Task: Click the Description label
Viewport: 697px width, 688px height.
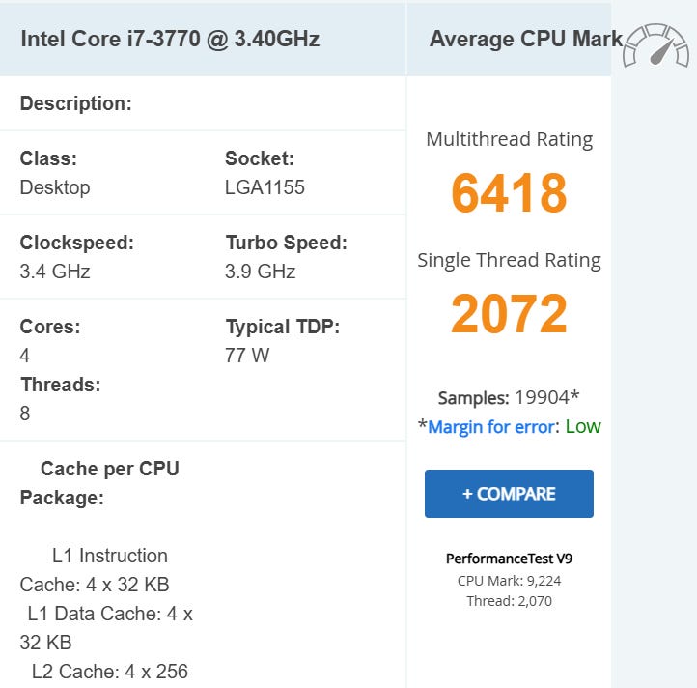Action: click(76, 103)
